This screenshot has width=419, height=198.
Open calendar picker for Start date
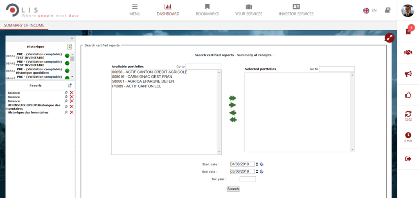coord(261,164)
